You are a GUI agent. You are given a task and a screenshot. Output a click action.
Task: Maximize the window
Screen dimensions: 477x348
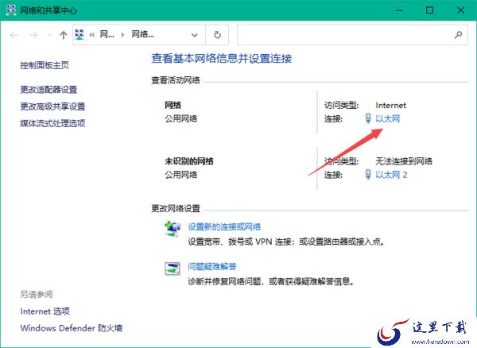(429, 10)
